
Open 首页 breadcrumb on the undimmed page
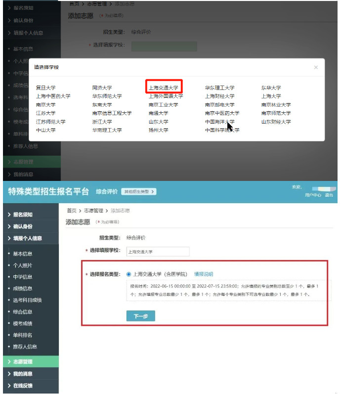tap(72, 211)
